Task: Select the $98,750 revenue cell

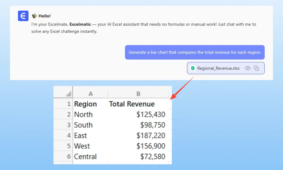Action: [153, 125]
